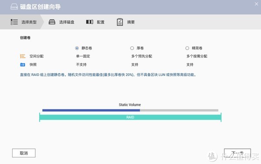
Task: Select the 厚卷 thick volume radio button
Action: [x=132, y=48]
